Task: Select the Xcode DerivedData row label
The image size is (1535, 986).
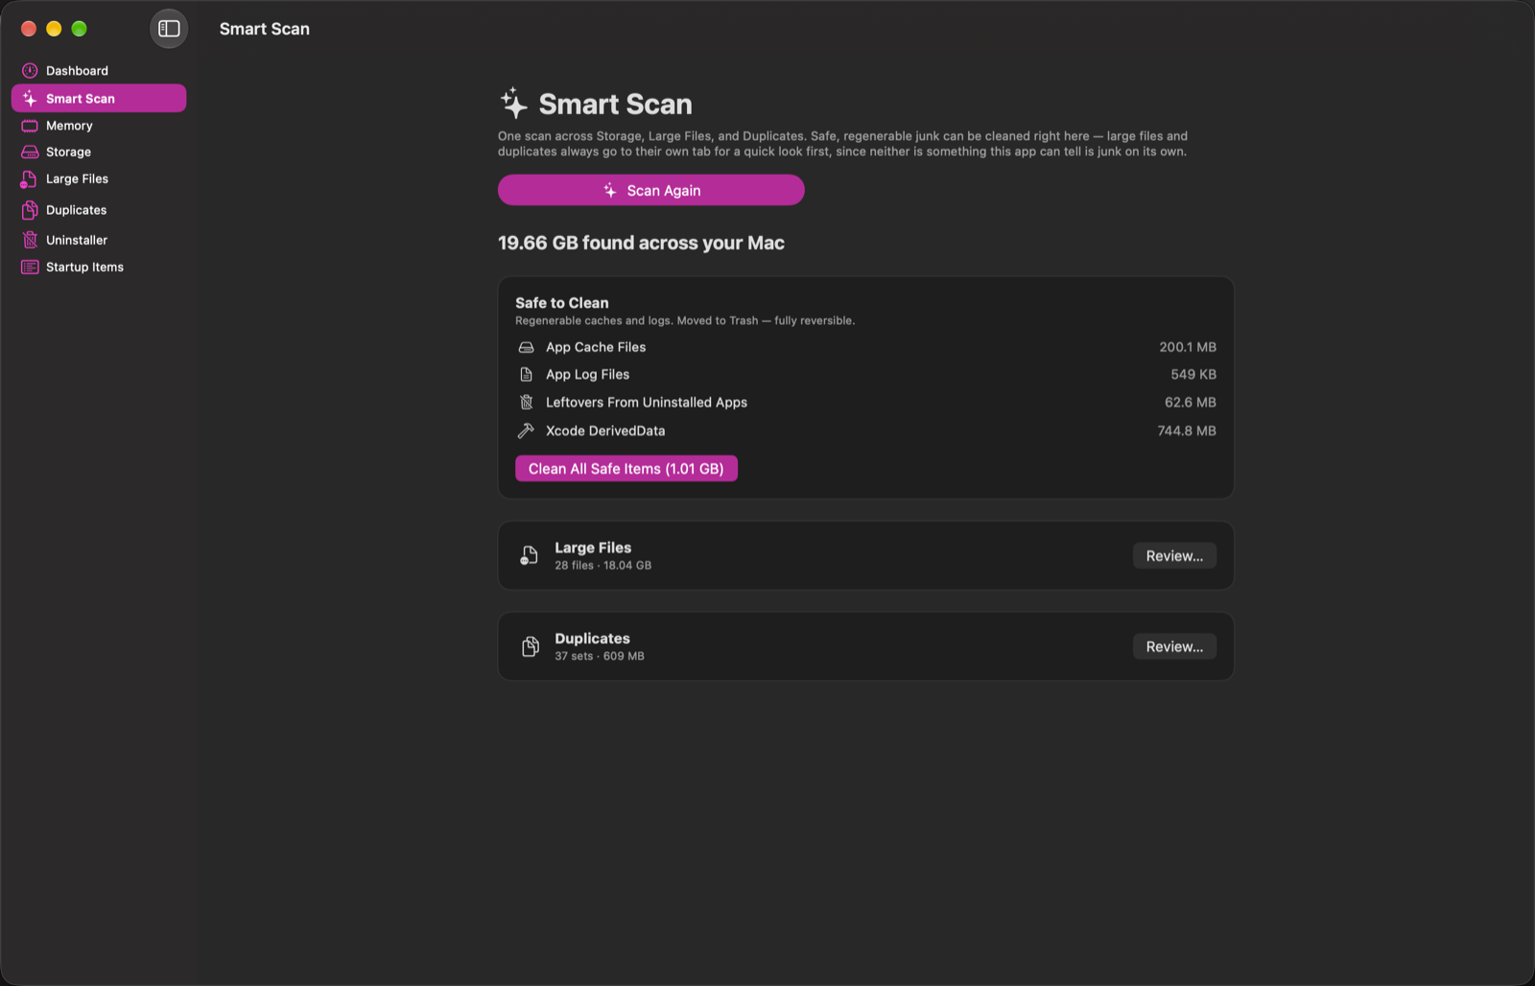Action: click(605, 431)
